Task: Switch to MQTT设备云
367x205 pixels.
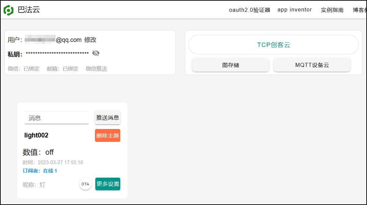Action: click(312, 65)
